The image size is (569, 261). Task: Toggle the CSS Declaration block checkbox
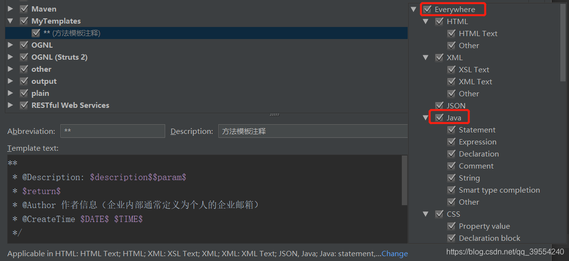click(451, 238)
